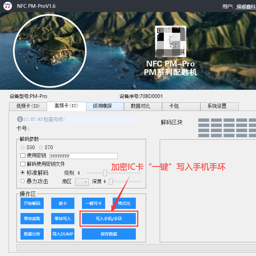This screenshot has width=256, height=256.
Task: Click the 级别 slider handle
Action: tap(105, 173)
